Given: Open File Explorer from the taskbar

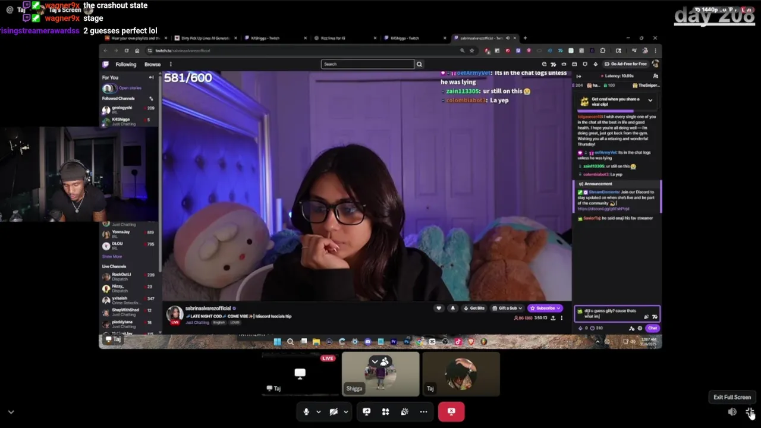Looking at the screenshot, I should point(316,342).
